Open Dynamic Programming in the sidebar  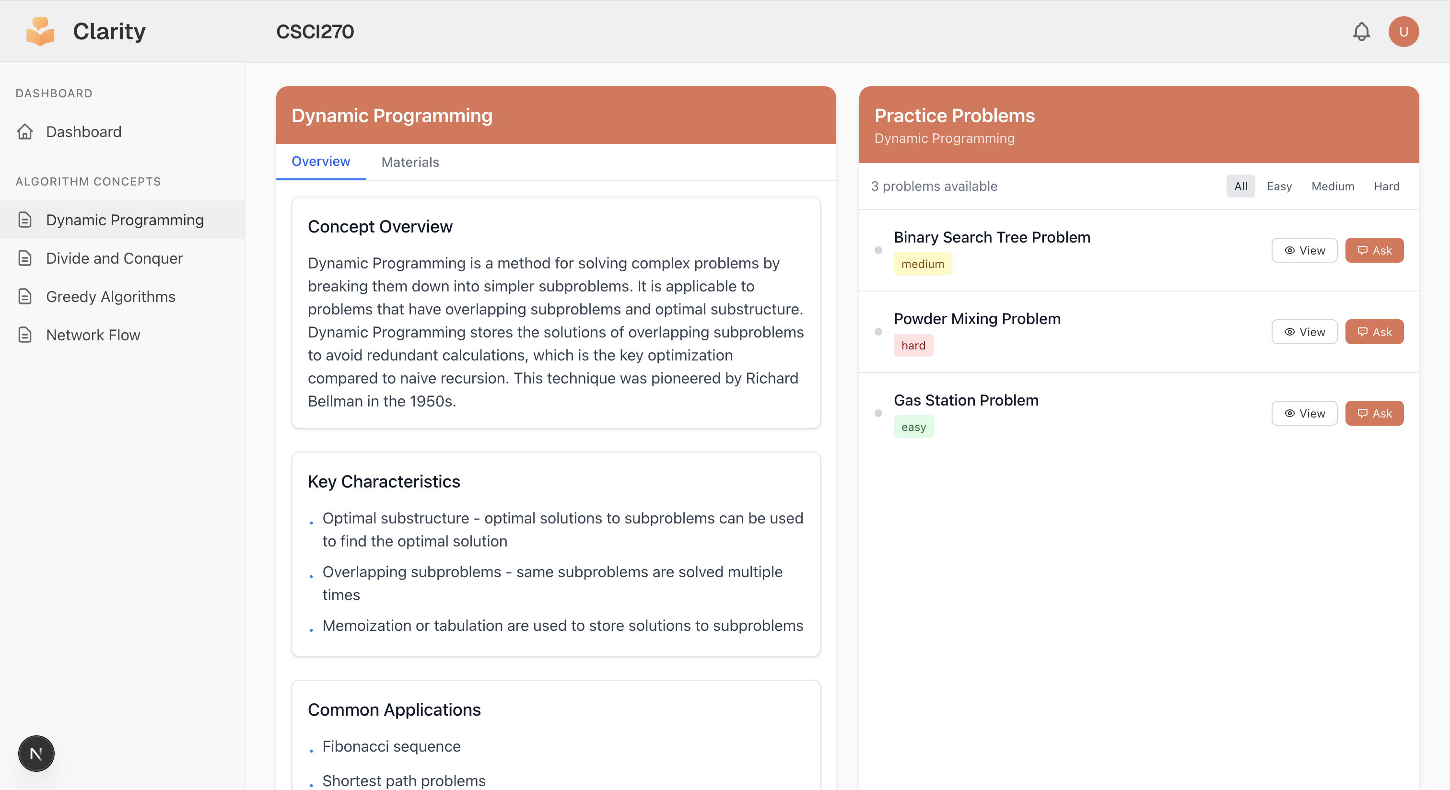(x=124, y=220)
